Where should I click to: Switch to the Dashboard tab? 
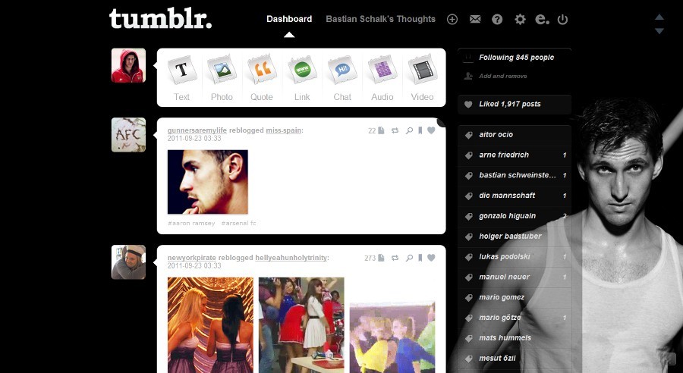click(289, 19)
